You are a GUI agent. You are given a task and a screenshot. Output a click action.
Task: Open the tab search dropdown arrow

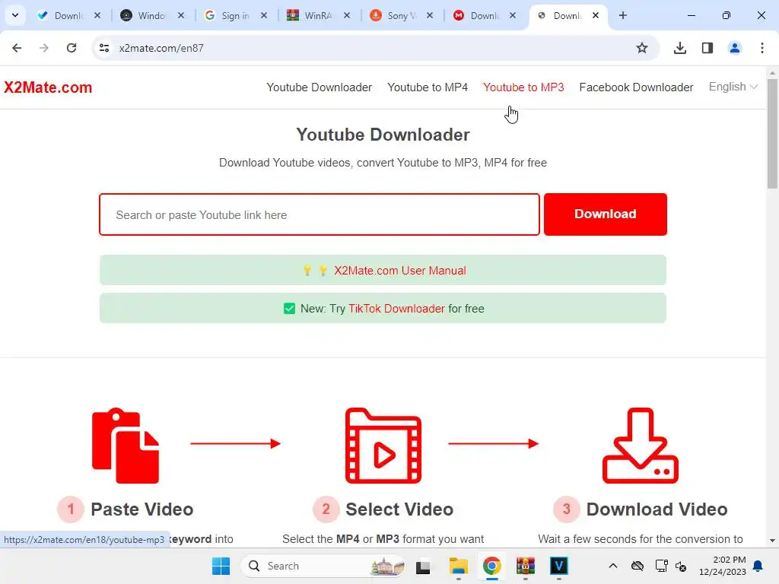(x=15, y=15)
